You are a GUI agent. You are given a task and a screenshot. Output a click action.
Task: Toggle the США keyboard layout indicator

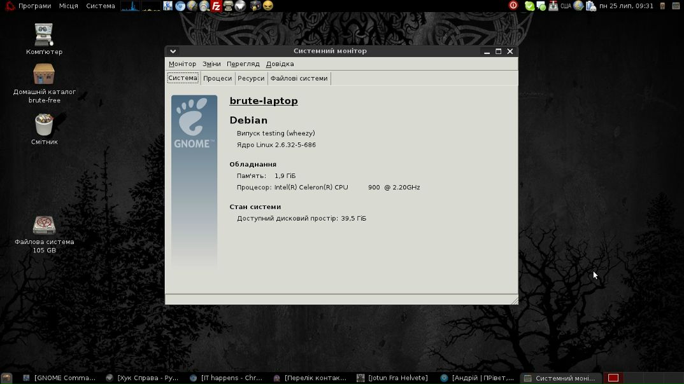tap(566, 6)
